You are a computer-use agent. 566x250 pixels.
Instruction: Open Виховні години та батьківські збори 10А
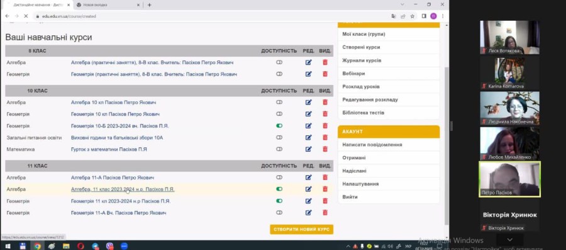(x=117, y=137)
